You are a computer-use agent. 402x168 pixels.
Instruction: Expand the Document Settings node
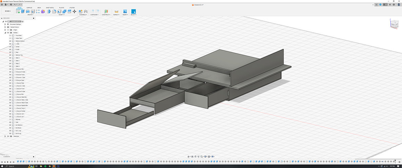point(5,24)
